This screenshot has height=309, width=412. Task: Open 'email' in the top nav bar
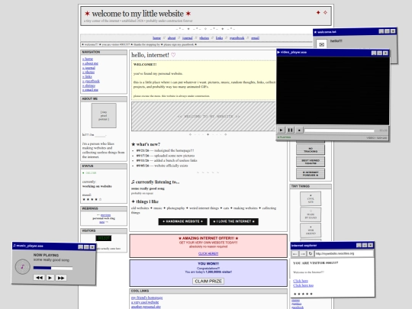[x=255, y=38]
